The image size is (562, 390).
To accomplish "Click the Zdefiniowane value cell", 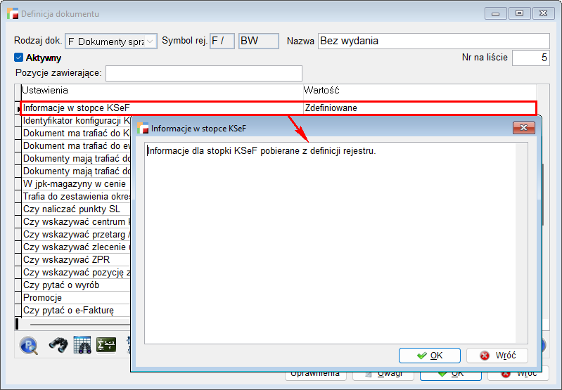I will point(419,108).
